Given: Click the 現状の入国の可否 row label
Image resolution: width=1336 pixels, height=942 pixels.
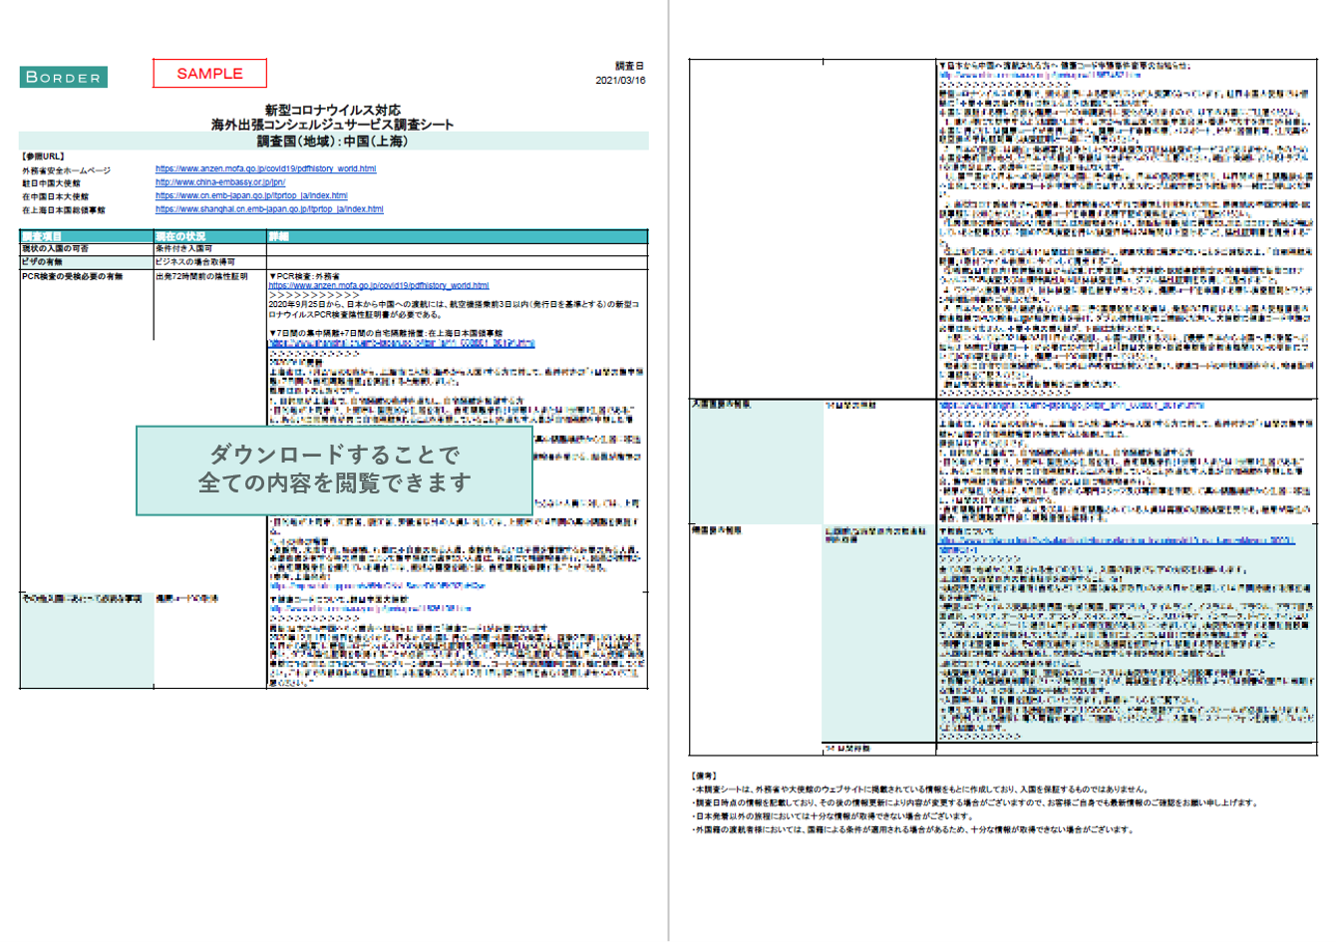Looking at the screenshot, I should (55, 248).
